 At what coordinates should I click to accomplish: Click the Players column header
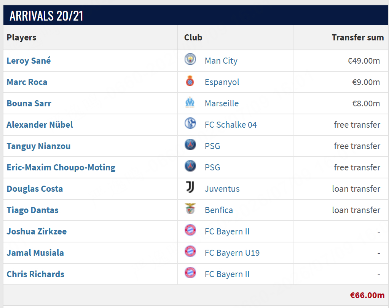[22, 38]
